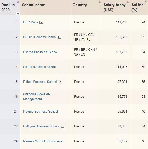Sort by the Salary today (US$) header
Screen dimensions: 148x149
pyautogui.click(x=115, y=7)
